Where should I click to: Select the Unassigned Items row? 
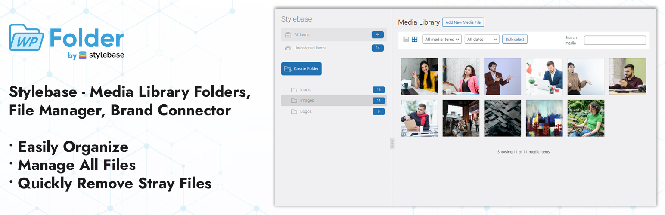point(334,48)
